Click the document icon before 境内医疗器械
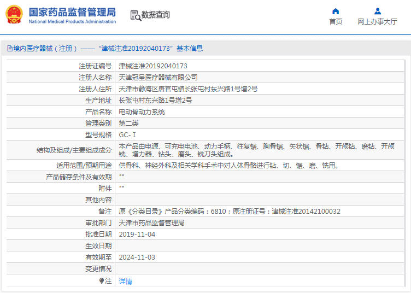Image resolution: width=411 pixels, height=293 pixels. coord(9,49)
